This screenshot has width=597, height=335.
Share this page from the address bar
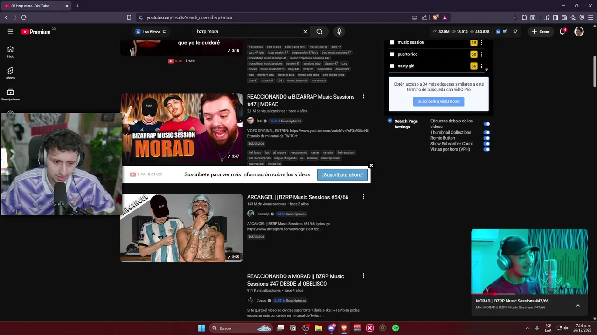click(424, 18)
